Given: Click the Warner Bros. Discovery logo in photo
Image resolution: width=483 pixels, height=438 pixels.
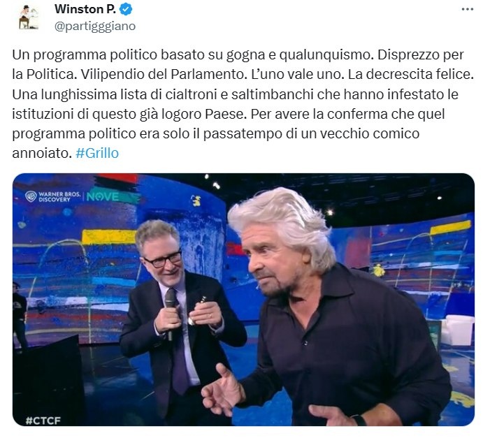Looking at the screenshot, I should (52, 196).
